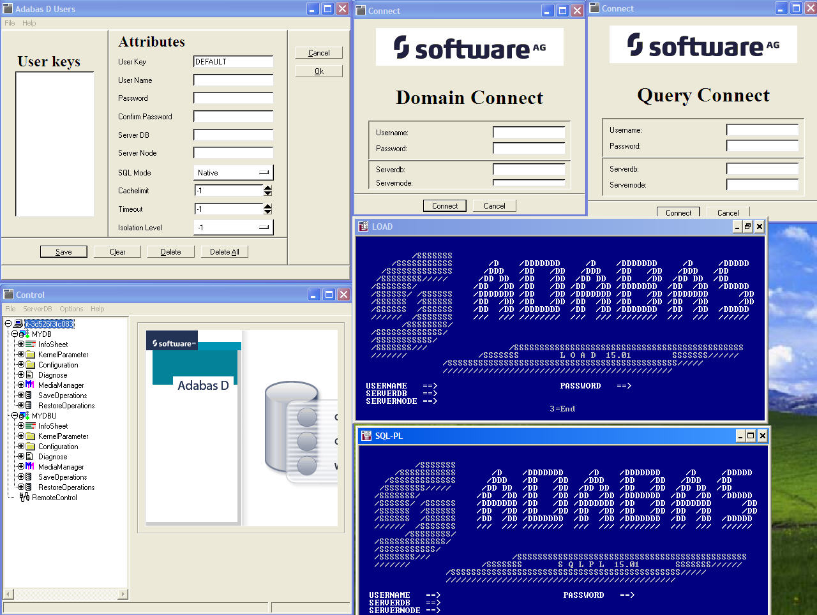Screen dimensions: 817x615
Task: Click the SaveOperations icon under MYDBU
Action: click(29, 477)
